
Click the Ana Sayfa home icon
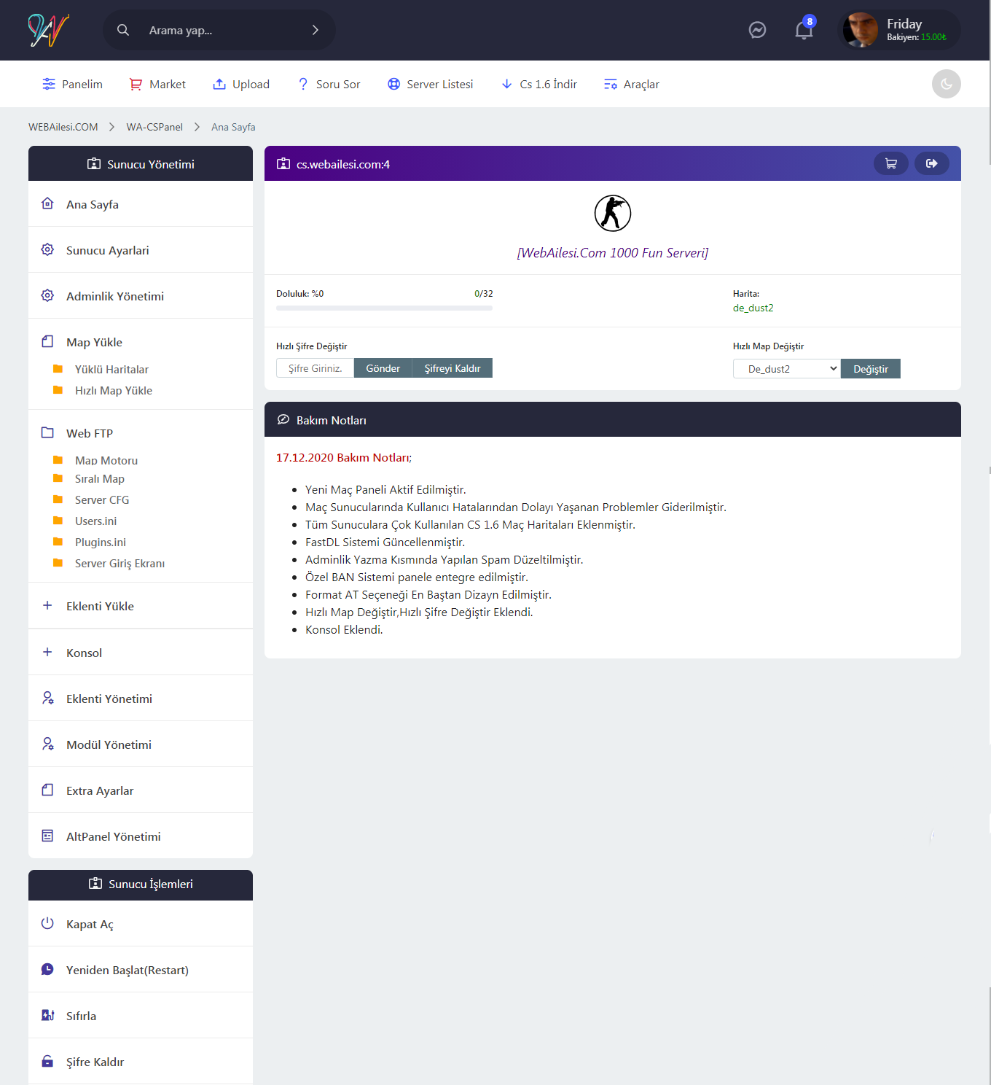(x=47, y=203)
